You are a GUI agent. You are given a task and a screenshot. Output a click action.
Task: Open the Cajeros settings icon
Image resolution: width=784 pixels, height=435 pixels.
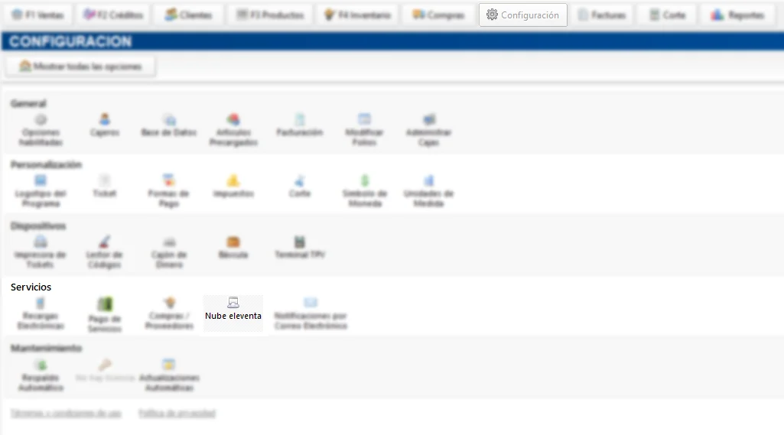(x=105, y=125)
